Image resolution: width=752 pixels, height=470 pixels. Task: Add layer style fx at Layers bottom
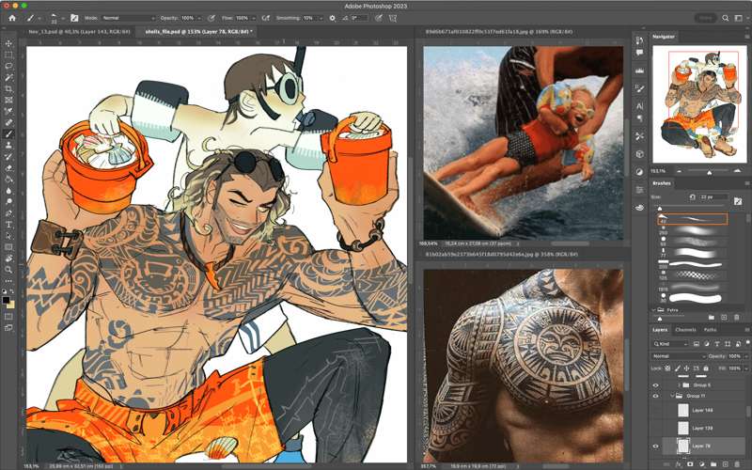[678, 464]
